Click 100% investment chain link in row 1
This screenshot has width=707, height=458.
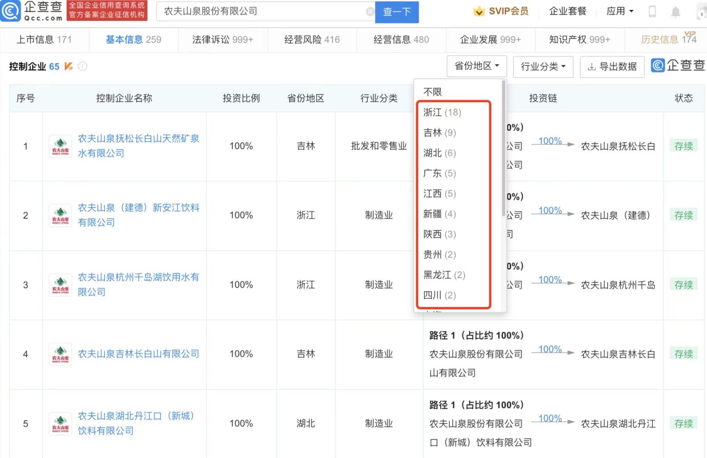[550, 141]
